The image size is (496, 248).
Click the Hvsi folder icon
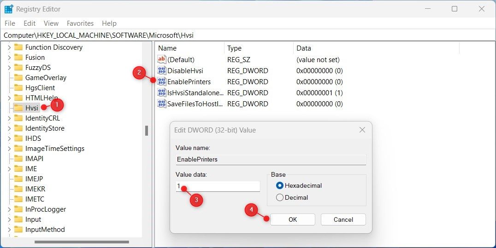point(18,108)
